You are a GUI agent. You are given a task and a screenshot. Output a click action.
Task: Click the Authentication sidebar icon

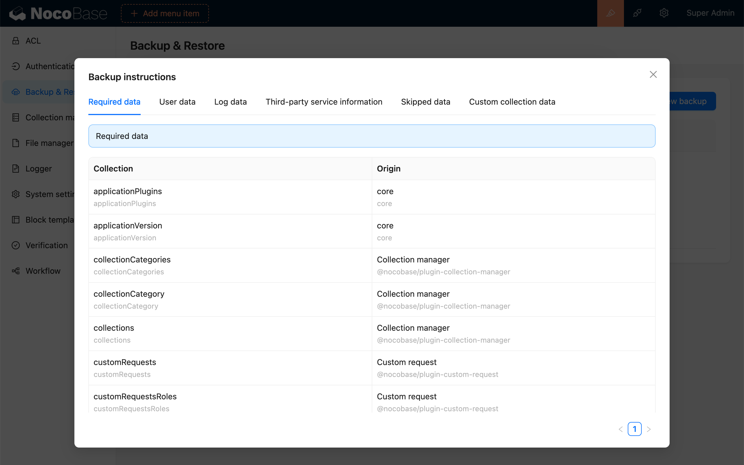click(x=16, y=66)
